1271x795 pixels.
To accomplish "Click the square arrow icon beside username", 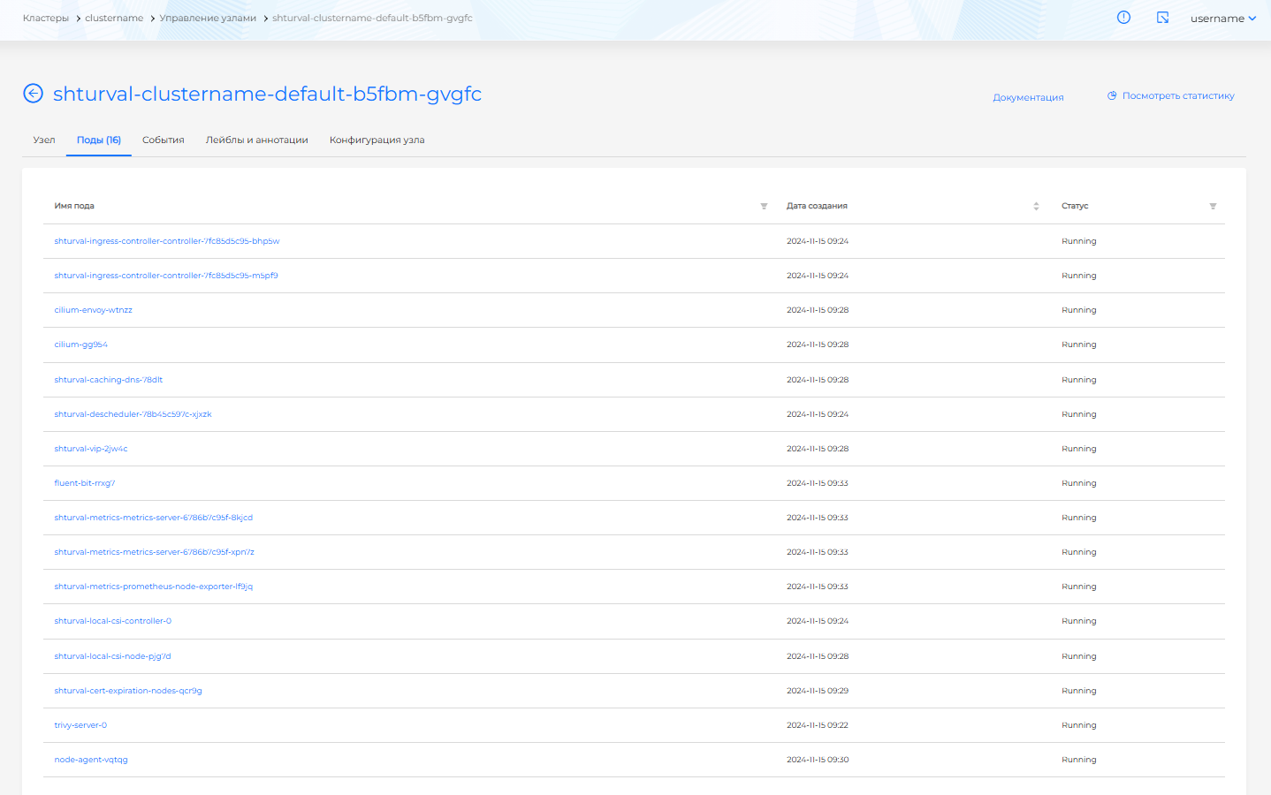I will tap(1162, 18).
